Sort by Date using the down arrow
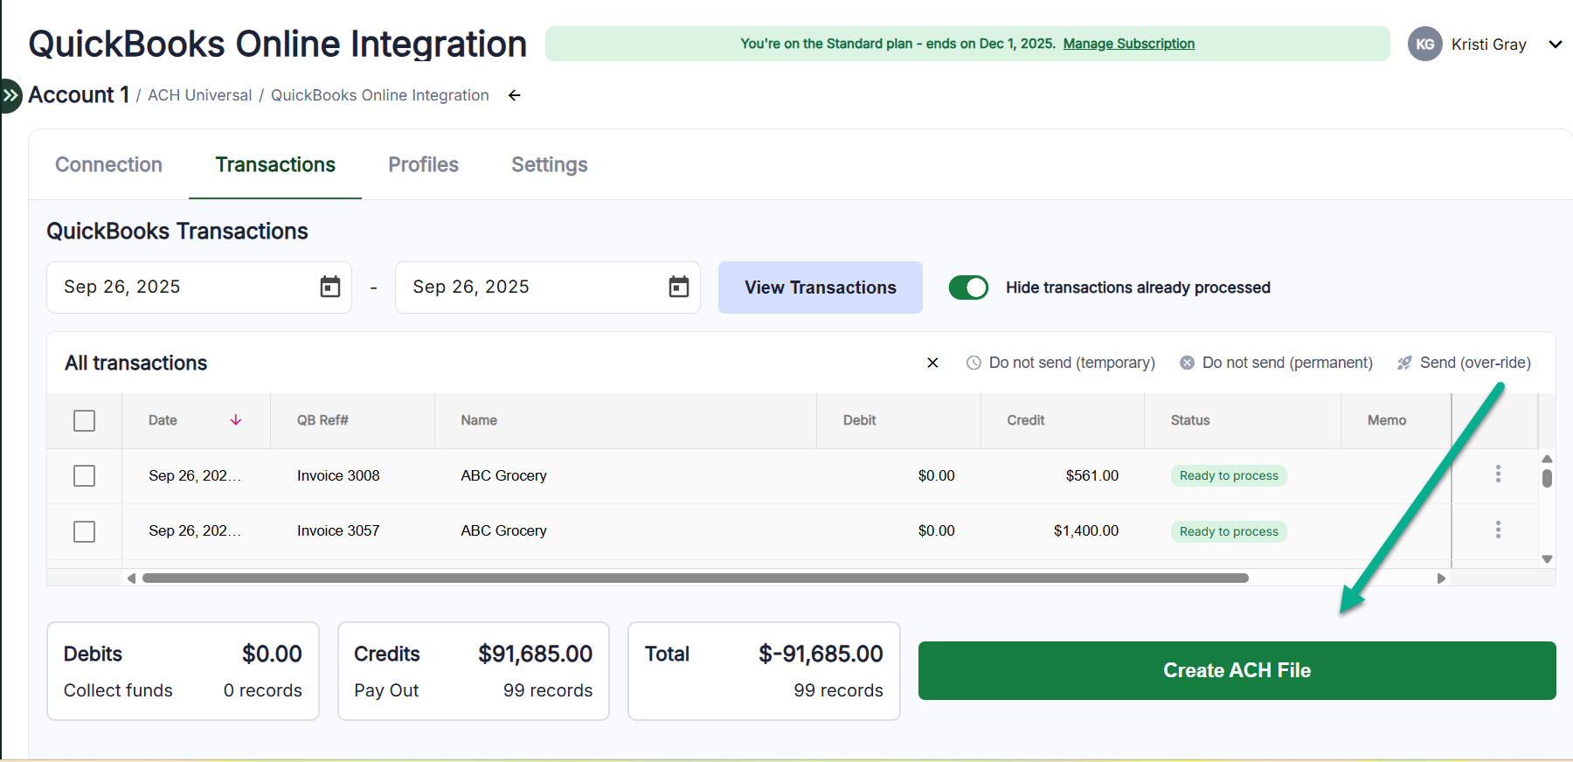 pyautogui.click(x=236, y=420)
